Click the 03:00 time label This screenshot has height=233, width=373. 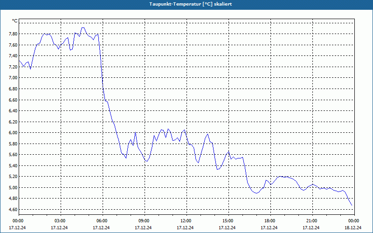pos(60,221)
